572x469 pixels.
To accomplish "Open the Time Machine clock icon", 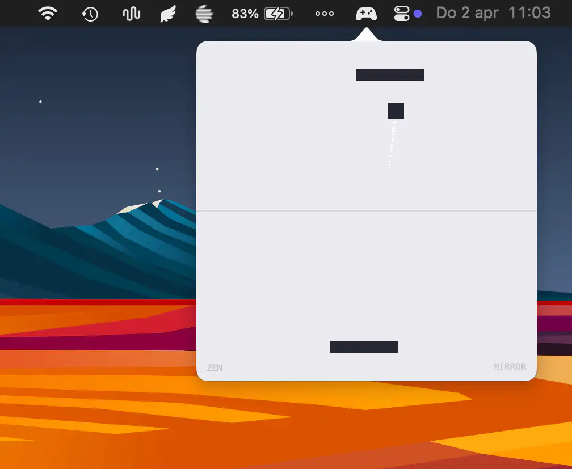I will [90, 14].
